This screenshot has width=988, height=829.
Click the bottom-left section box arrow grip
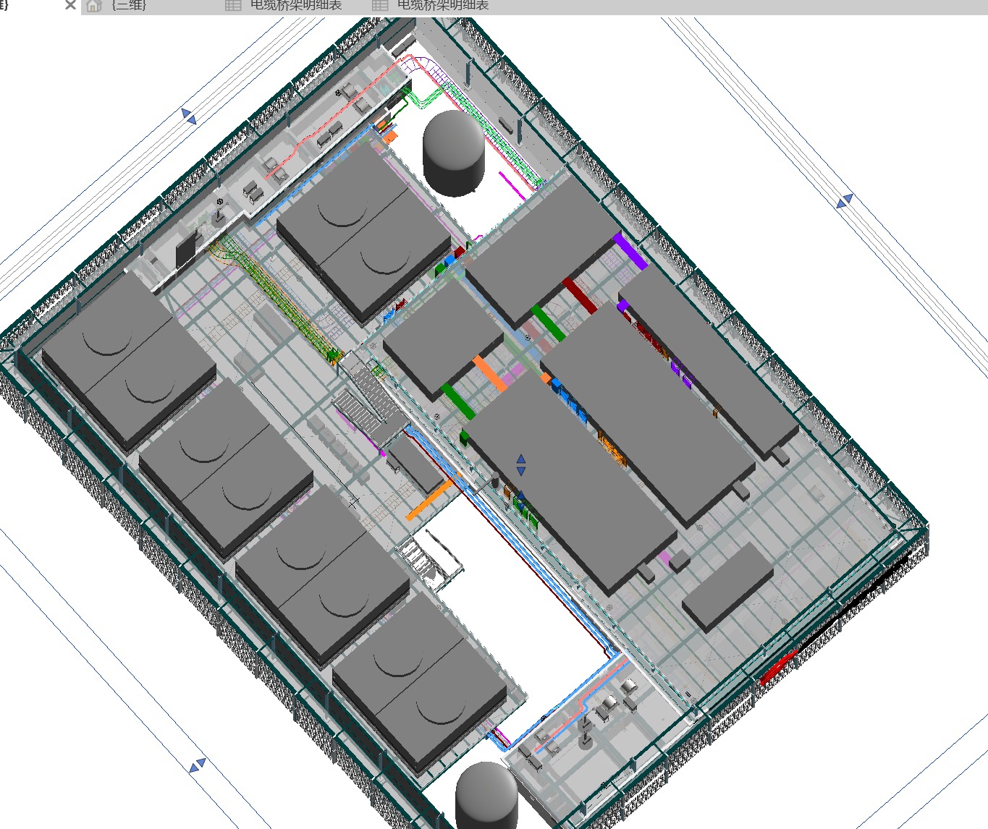[x=198, y=765]
